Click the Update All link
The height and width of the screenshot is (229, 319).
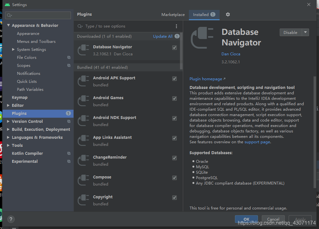click(163, 36)
